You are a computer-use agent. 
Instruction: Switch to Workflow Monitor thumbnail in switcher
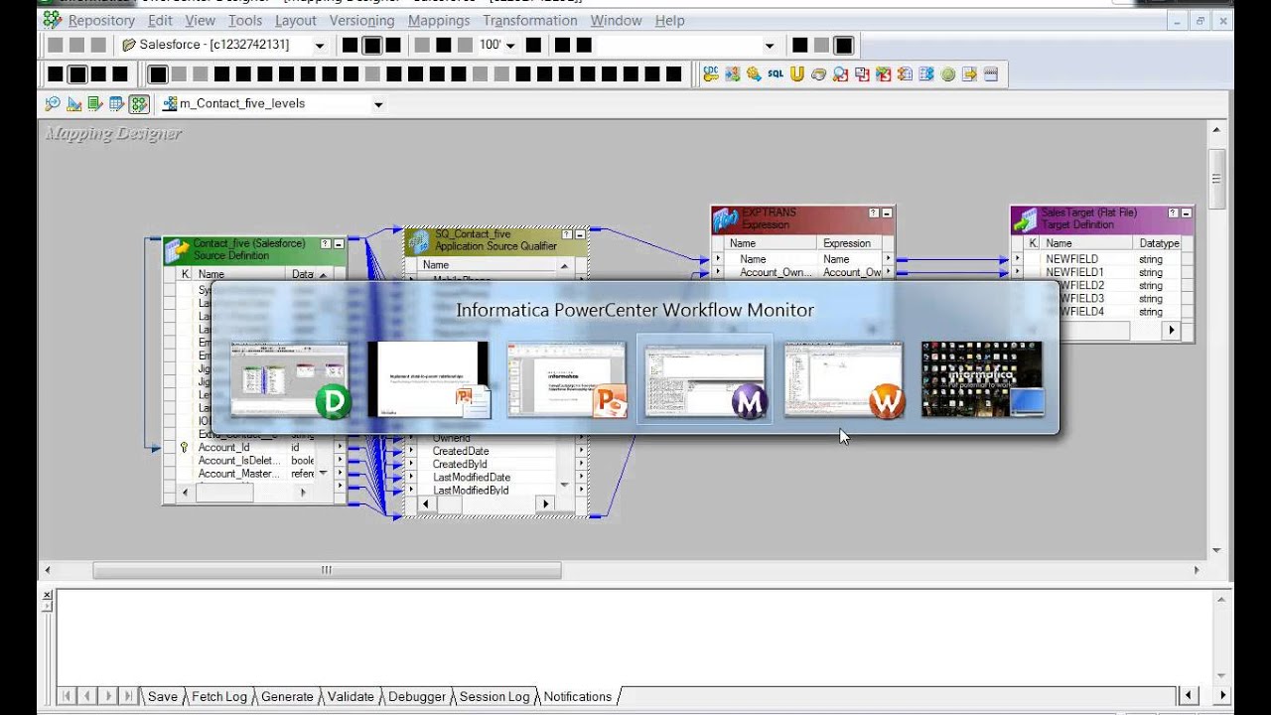pos(705,380)
